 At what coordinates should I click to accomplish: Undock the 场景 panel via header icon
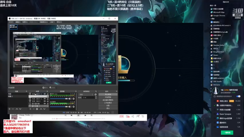click(26, 91)
